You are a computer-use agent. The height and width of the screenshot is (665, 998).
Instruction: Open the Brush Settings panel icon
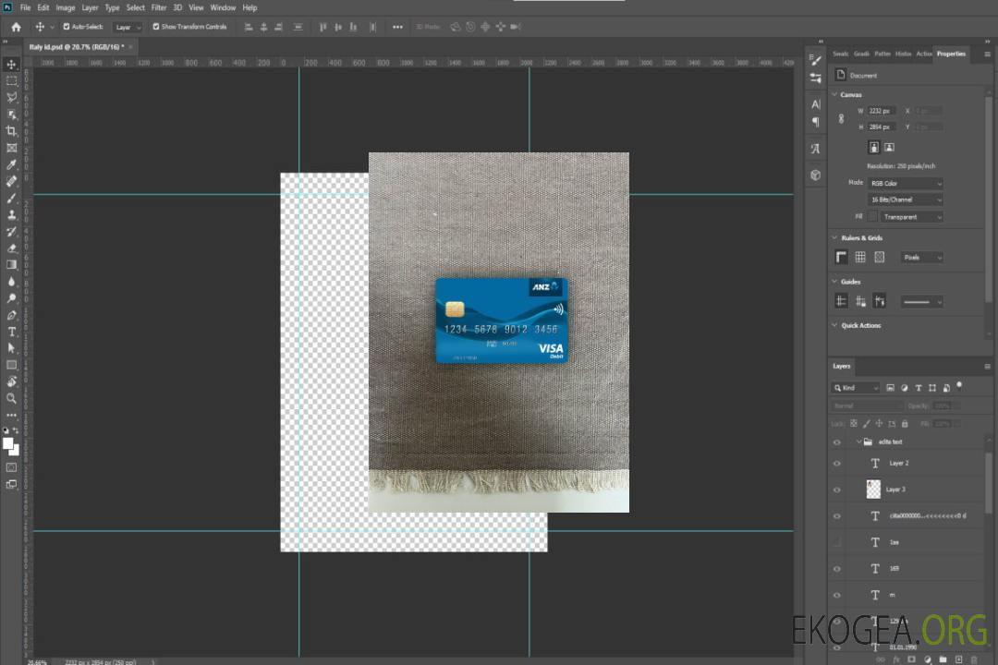[816, 60]
